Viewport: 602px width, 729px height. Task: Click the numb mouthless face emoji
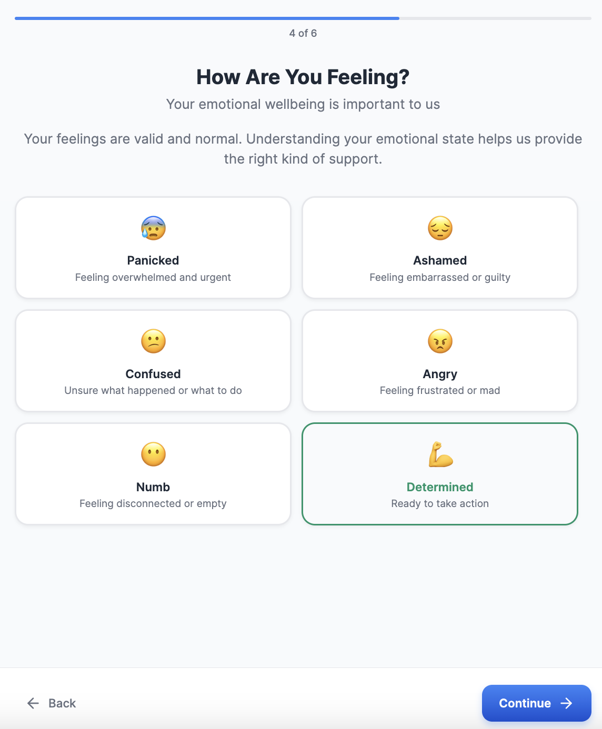[153, 454]
